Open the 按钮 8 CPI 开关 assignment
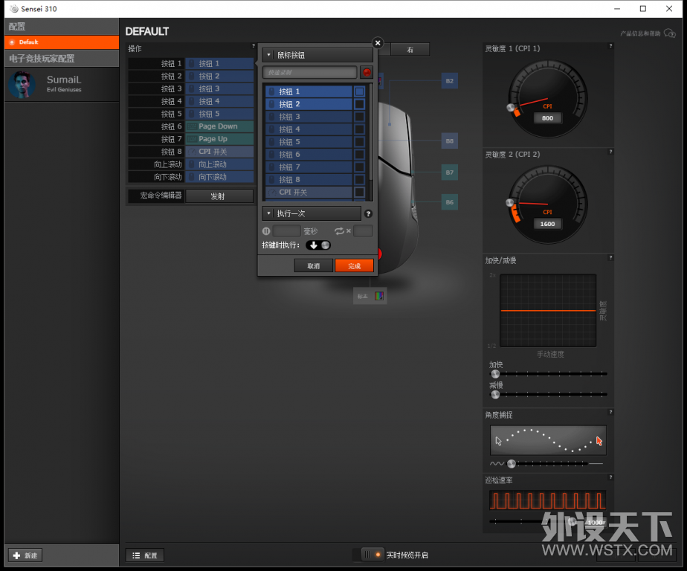This screenshot has width=687, height=571. click(219, 152)
